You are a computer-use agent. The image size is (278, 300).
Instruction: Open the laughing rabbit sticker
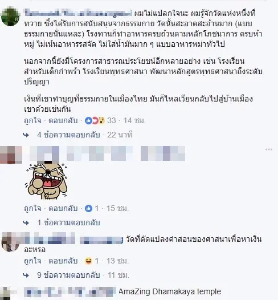46,181
